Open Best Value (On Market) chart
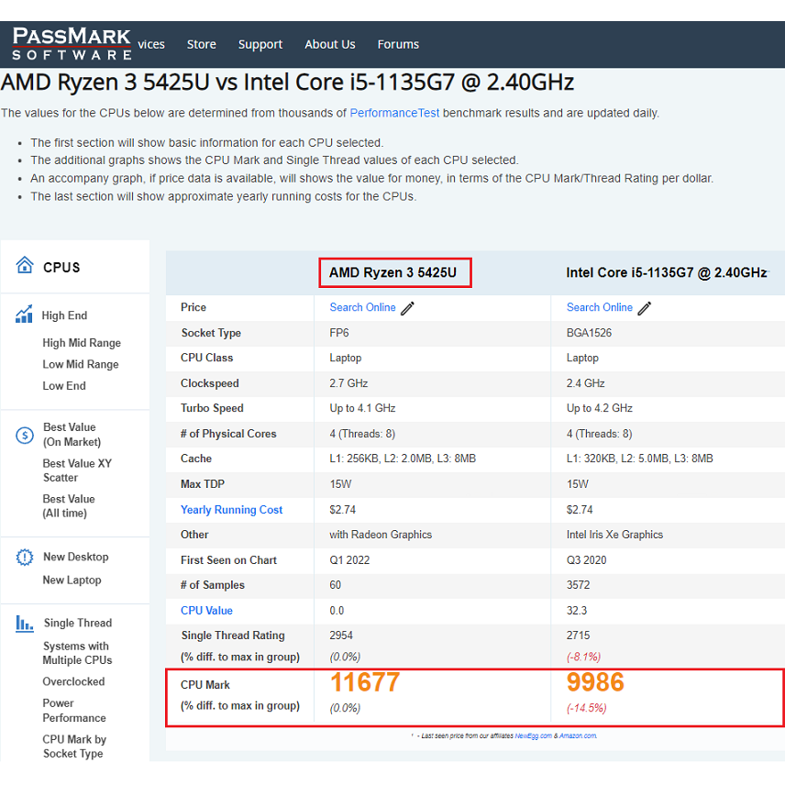 tap(72, 435)
